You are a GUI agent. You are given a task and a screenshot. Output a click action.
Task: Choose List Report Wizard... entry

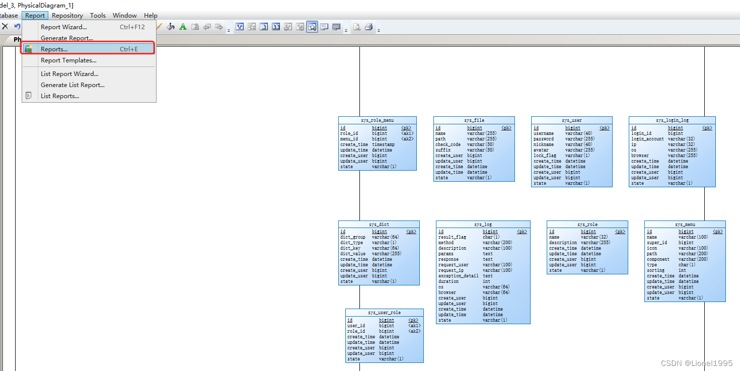pos(89,74)
